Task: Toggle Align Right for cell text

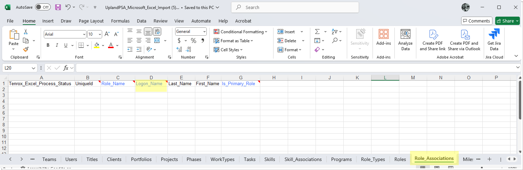Action: (x=148, y=41)
